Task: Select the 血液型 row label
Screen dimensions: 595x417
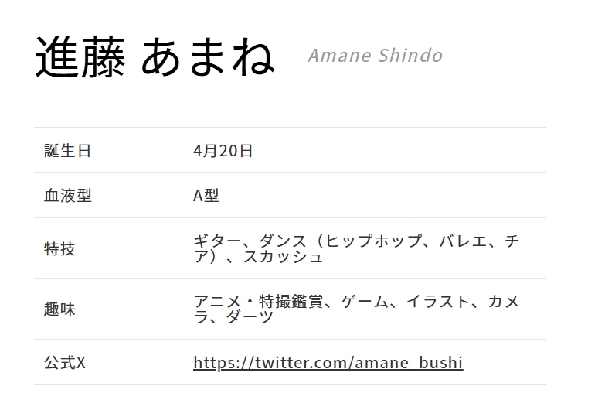Action: tap(67, 195)
